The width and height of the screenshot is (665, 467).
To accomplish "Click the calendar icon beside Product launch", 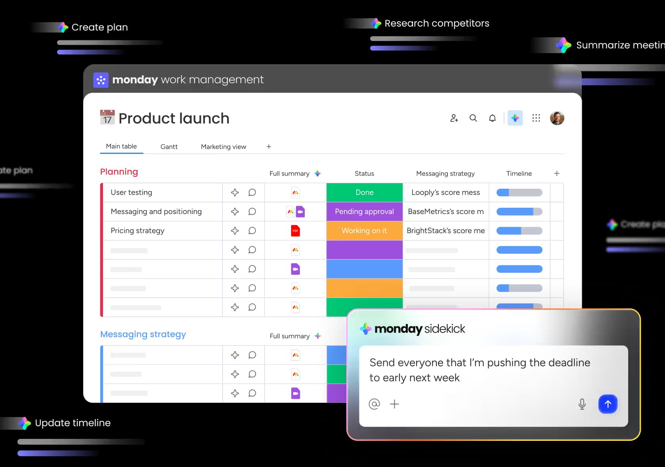I will (107, 117).
